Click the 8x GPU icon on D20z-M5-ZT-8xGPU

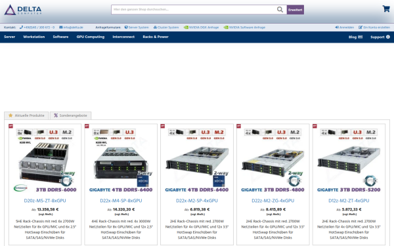point(24,133)
